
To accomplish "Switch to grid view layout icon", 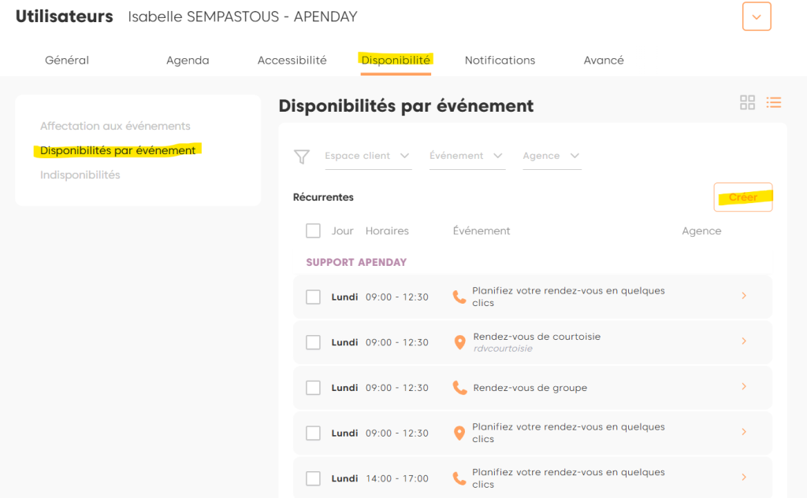I will (747, 102).
